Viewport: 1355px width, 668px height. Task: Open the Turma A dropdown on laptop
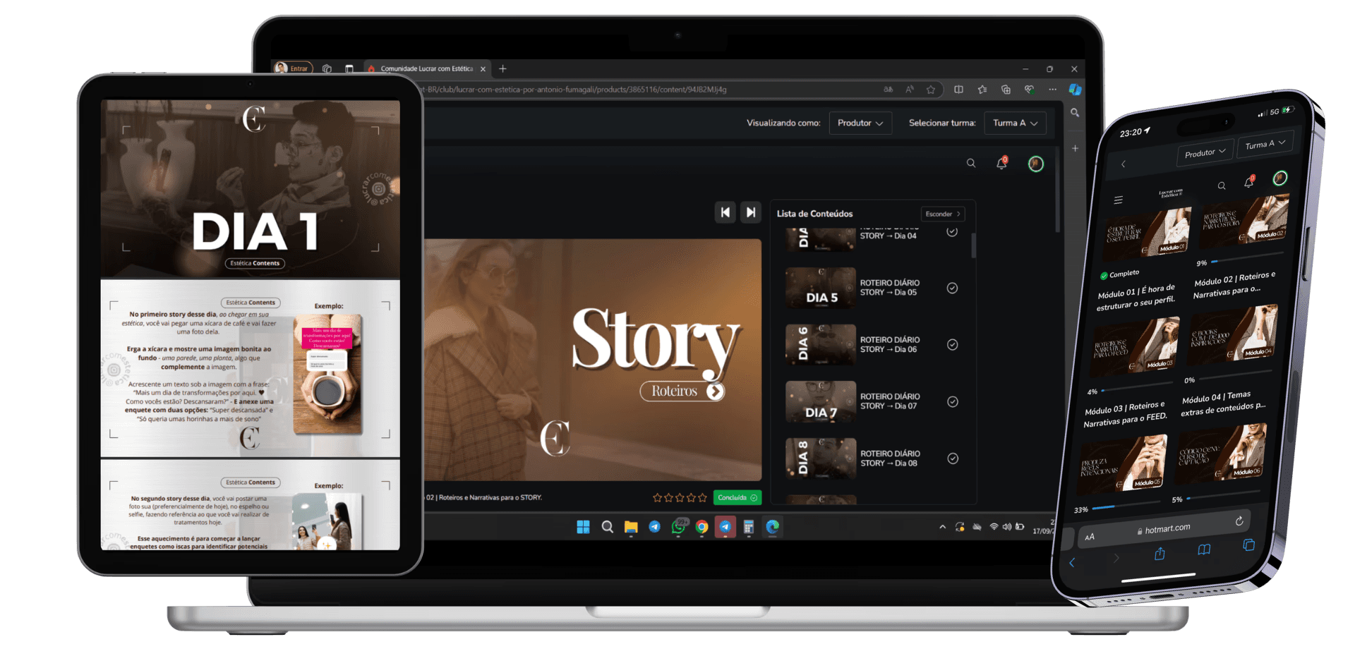click(x=1015, y=123)
